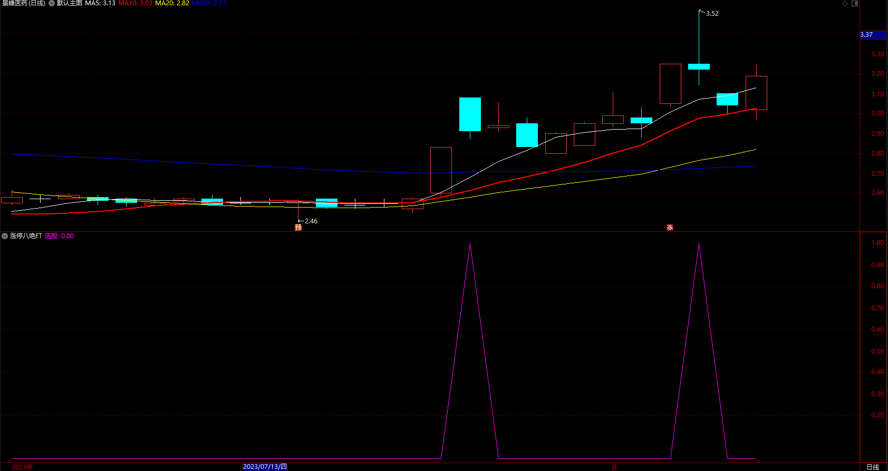Click the 选股: 0.00 value label
Image resolution: width=888 pixels, height=471 pixels.
pos(59,236)
